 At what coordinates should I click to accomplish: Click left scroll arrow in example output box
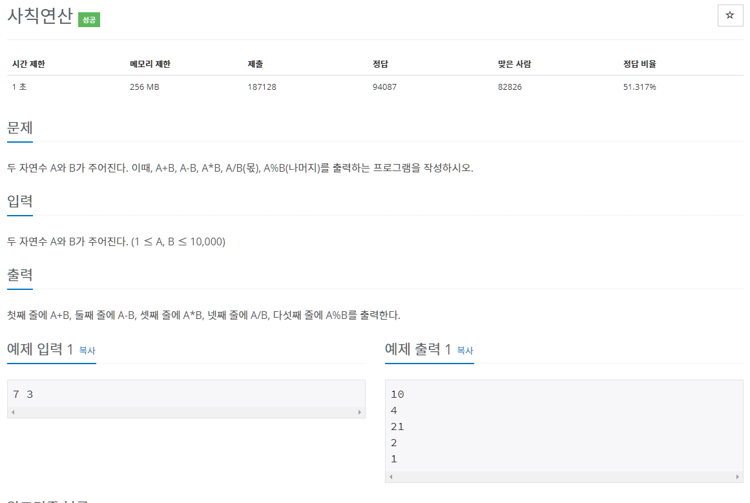pos(391,477)
